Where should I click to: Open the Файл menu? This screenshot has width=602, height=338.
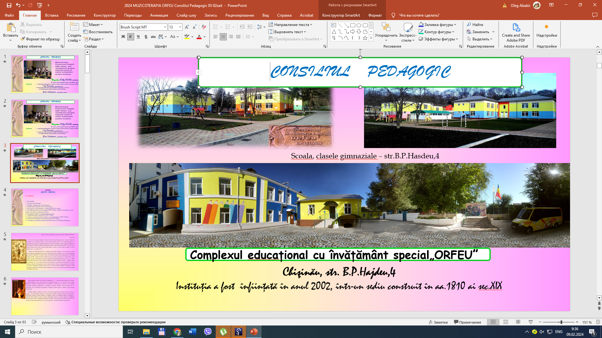[x=9, y=15]
